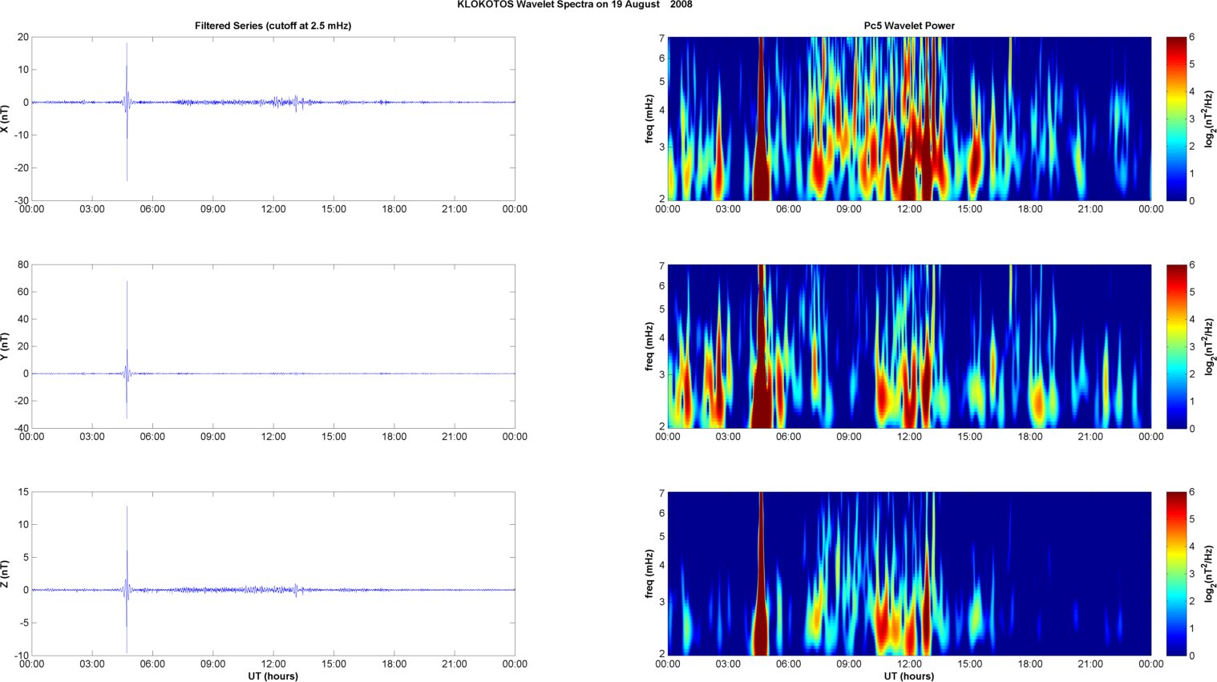Click the -30 tick on X series axis
Viewport: 1217px width, 682px height.
(x=21, y=200)
